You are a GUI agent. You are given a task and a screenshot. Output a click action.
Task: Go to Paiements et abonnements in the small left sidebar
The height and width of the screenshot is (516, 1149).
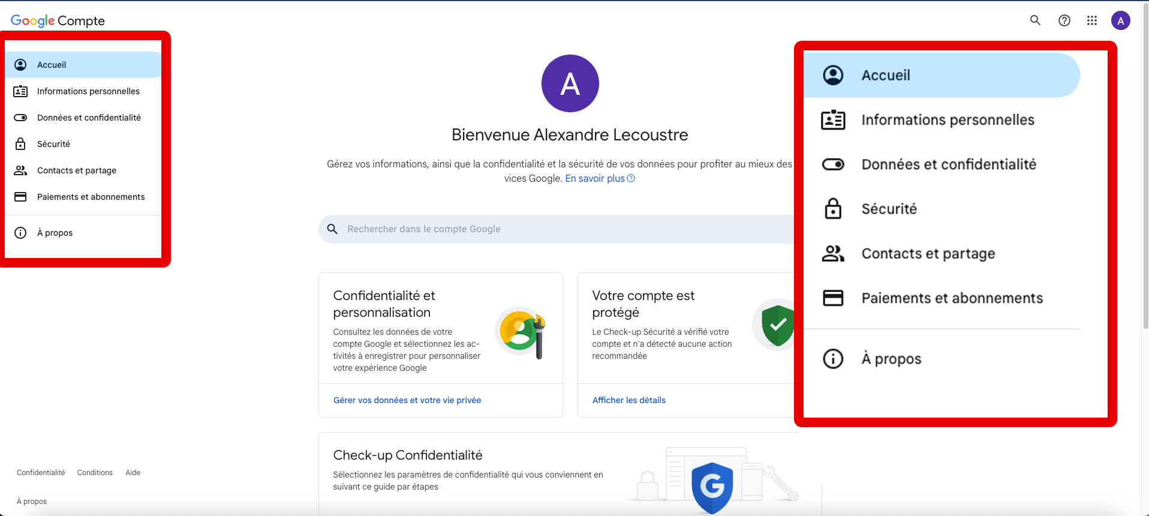[91, 197]
